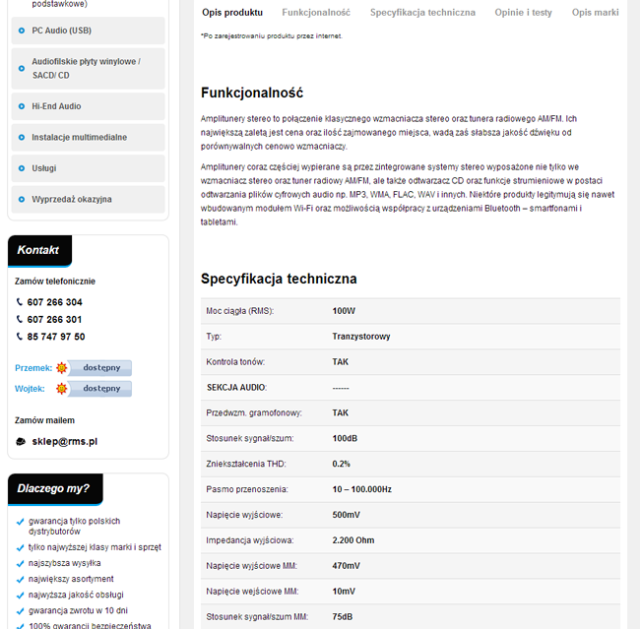Click the Specyfikacja techniczna section heading
This screenshot has width=640, height=629.
coord(279,280)
